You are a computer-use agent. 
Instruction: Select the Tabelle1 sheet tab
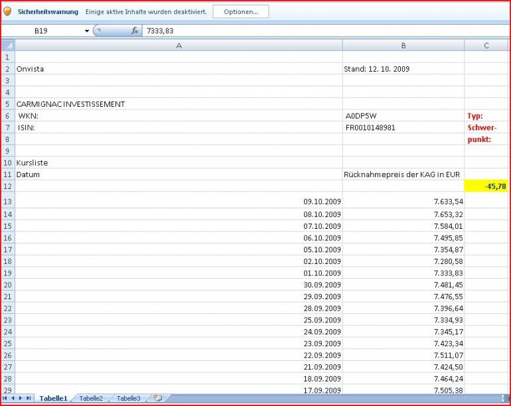tap(53, 398)
